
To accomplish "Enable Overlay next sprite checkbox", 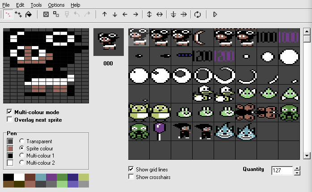I will click(9, 119).
